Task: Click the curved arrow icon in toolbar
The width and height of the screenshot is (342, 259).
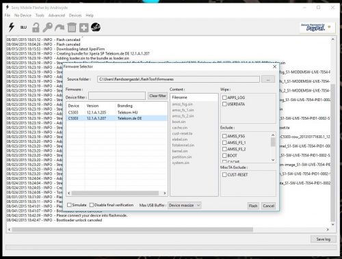Action: pyautogui.click(x=60, y=28)
